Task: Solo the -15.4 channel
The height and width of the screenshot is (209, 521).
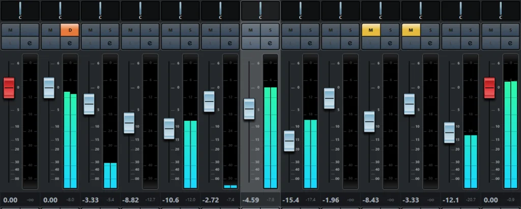Action: pyautogui.click(x=310, y=30)
